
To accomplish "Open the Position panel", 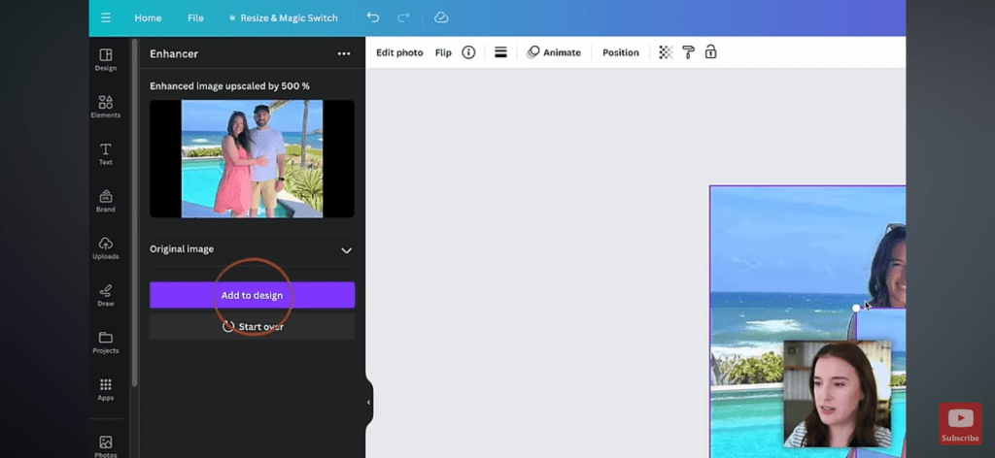I will tap(621, 52).
